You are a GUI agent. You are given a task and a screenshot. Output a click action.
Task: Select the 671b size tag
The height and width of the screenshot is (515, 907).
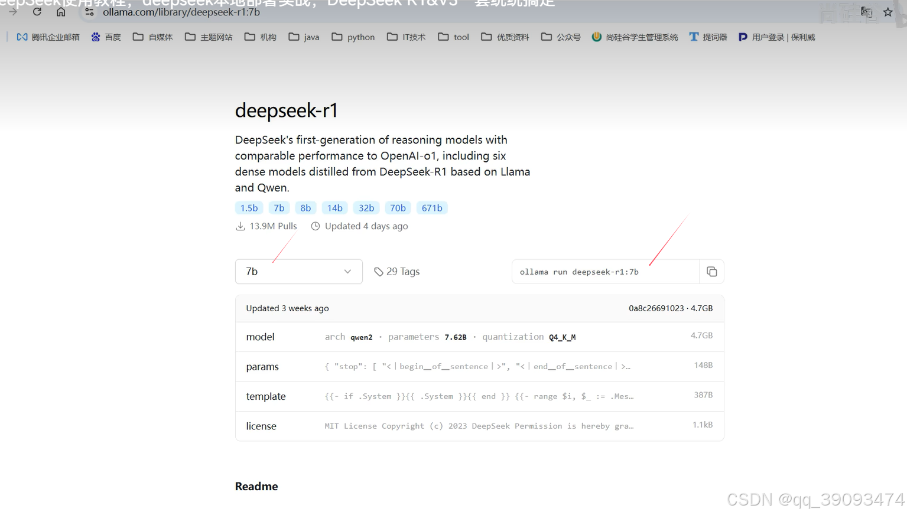pos(432,208)
